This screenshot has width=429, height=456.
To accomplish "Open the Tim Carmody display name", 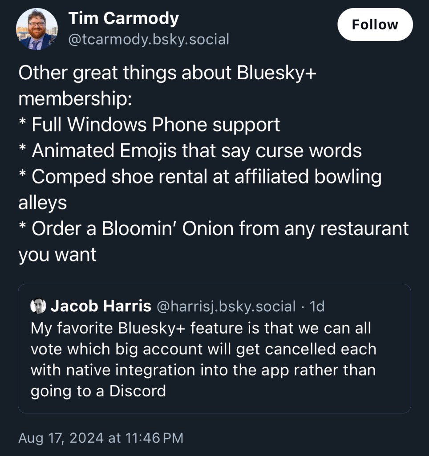I will tap(123, 18).
